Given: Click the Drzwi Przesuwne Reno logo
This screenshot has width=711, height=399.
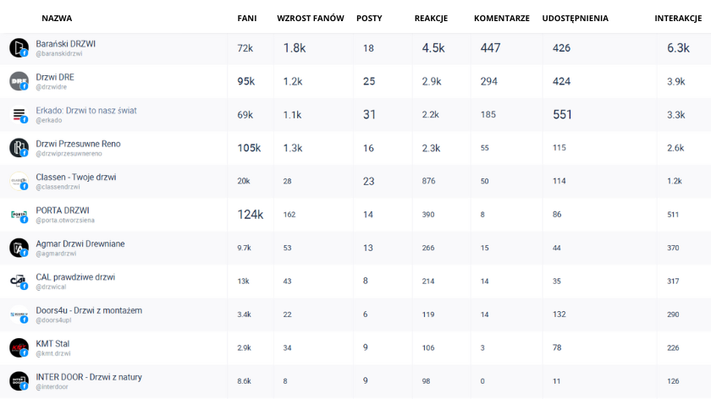Looking at the screenshot, I should pos(19,148).
